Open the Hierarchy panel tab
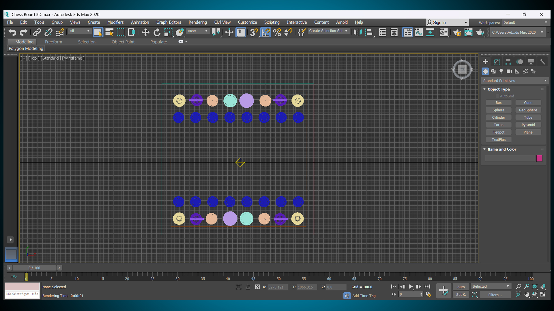 (x=508, y=62)
